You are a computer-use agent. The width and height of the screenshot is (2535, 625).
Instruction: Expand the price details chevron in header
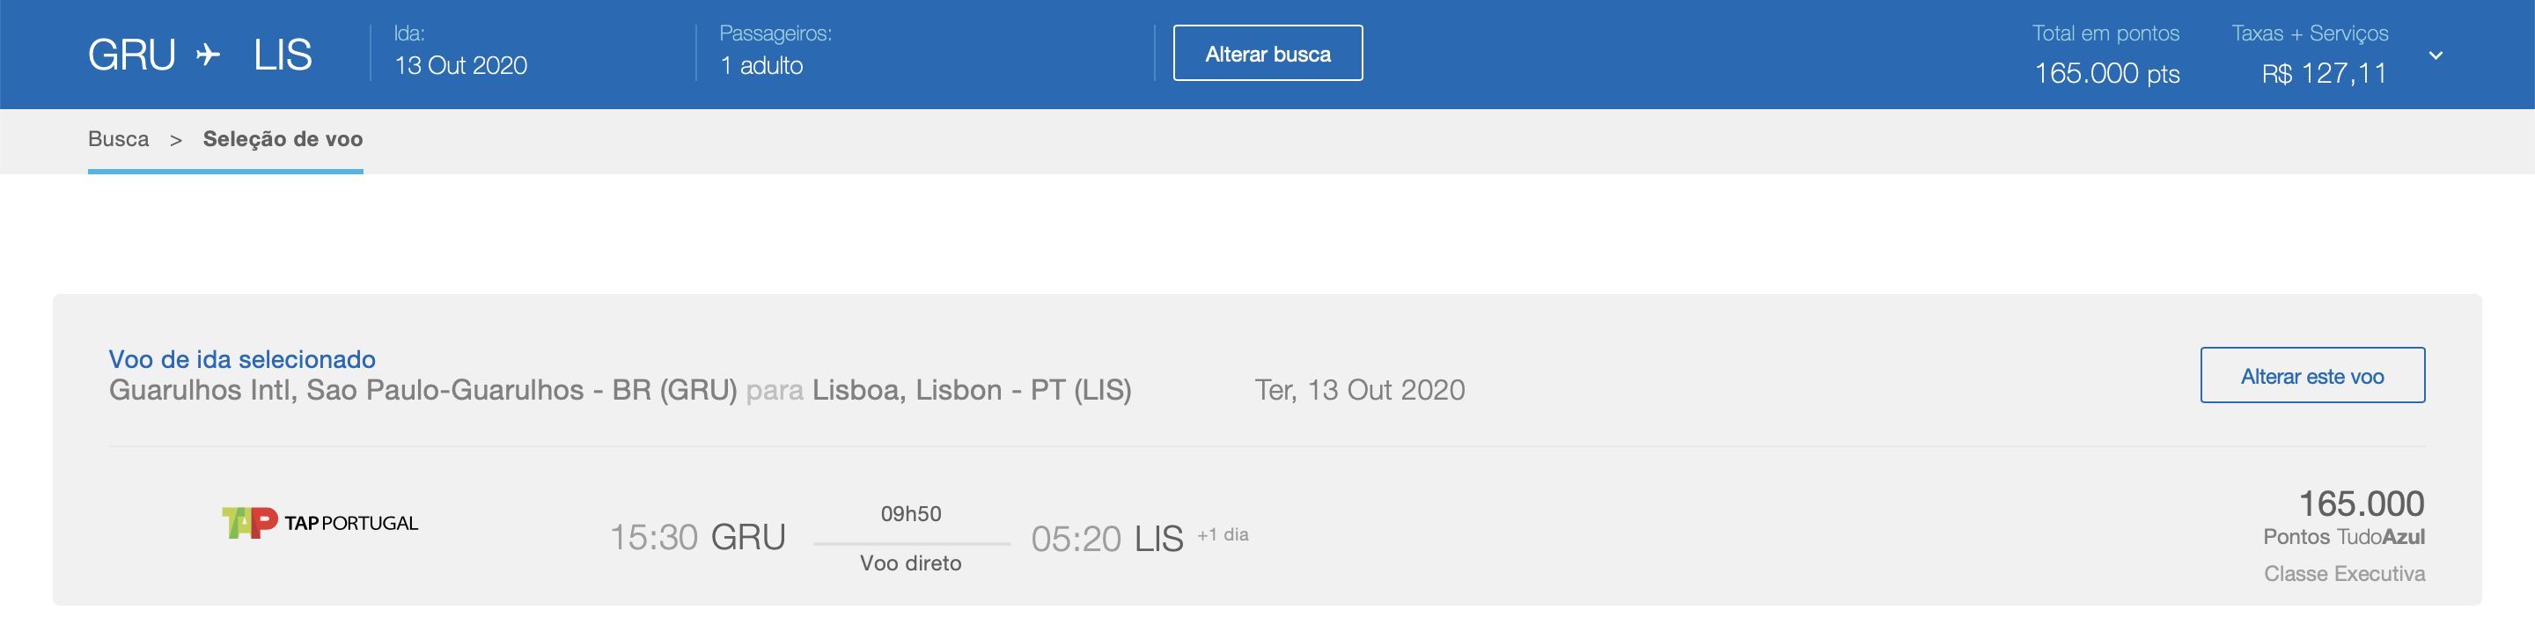2436,55
